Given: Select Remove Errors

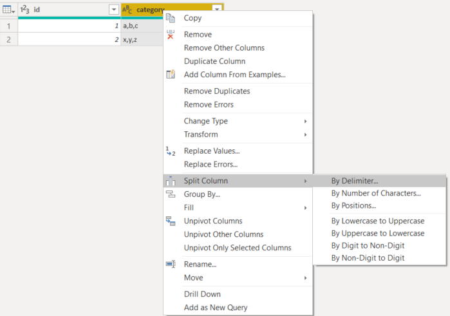Looking at the screenshot, I should point(238,104).
